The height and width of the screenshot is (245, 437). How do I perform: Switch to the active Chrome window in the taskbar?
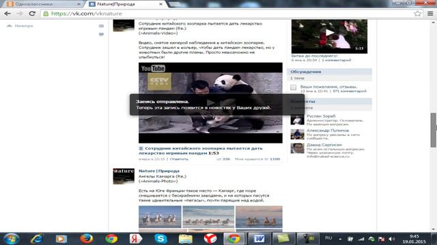click(234, 239)
